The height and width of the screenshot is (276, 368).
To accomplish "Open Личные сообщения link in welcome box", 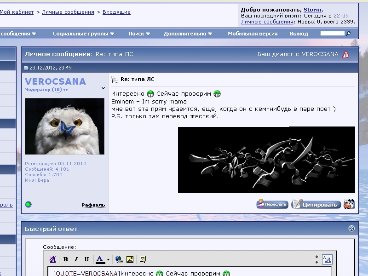I will pos(267,22).
